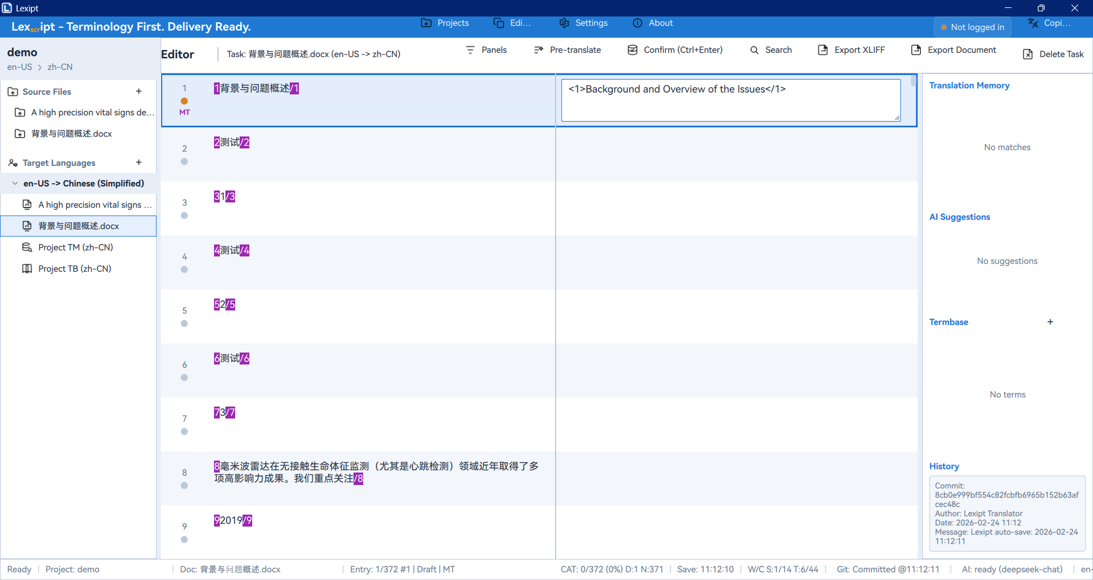Click the Export XLIFF icon
This screenshot has height=580, width=1093.
pyautogui.click(x=823, y=50)
